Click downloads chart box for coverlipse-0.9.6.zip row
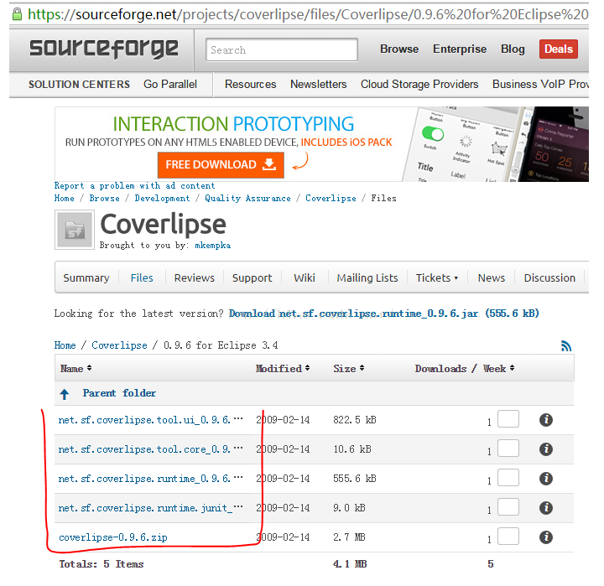 coord(508,537)
